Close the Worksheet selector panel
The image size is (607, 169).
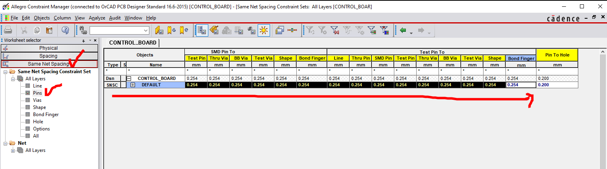(x=96, y=40)
